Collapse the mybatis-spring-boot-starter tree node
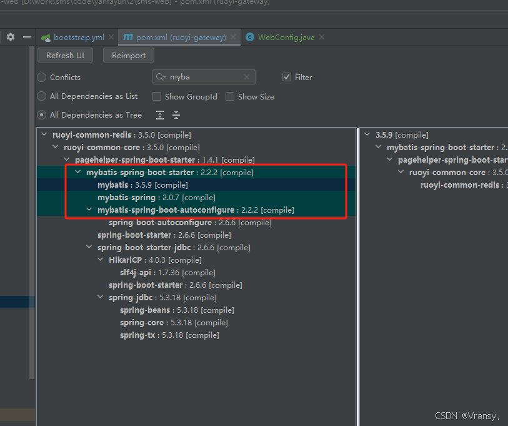 (x=77, y=172)
